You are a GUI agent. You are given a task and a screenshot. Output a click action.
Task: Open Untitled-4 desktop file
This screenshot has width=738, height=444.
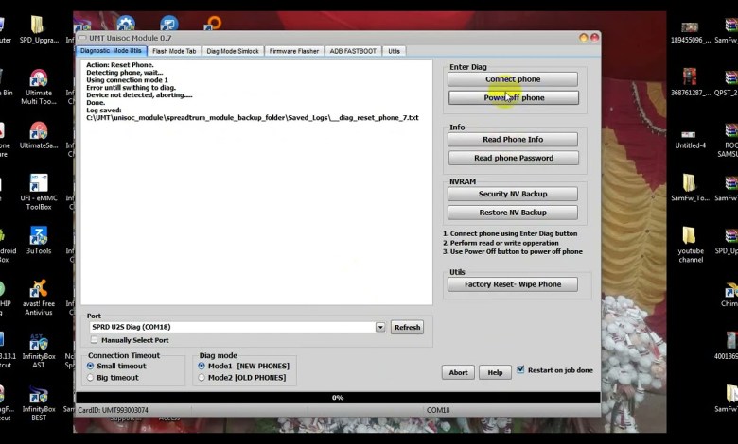[x=690, y=139]
